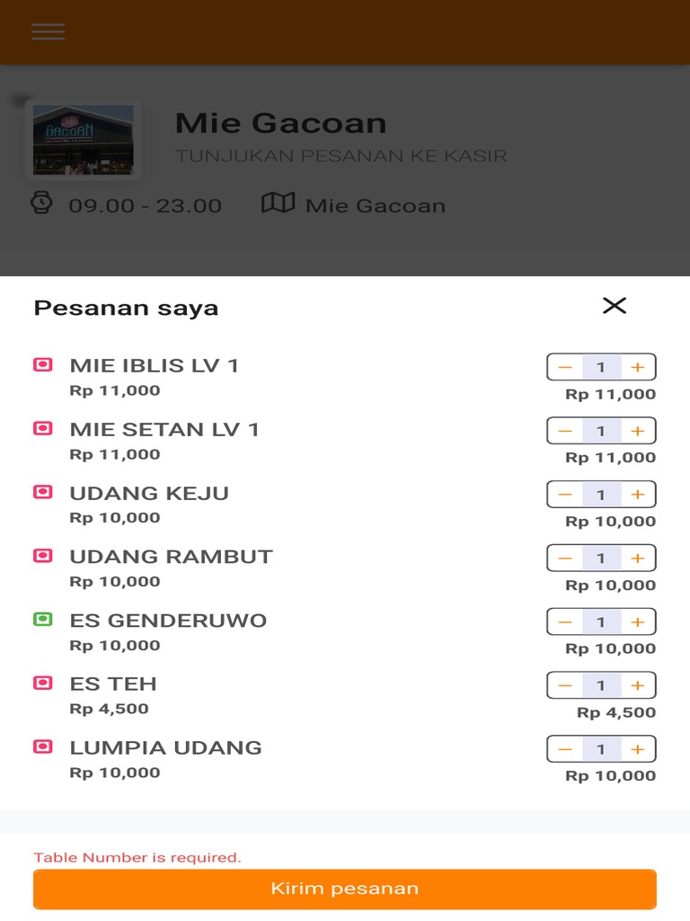Click the green icon beside ES GENDERUWO
The width and height of the screenshot is (690, 921).
coord(42,620)
